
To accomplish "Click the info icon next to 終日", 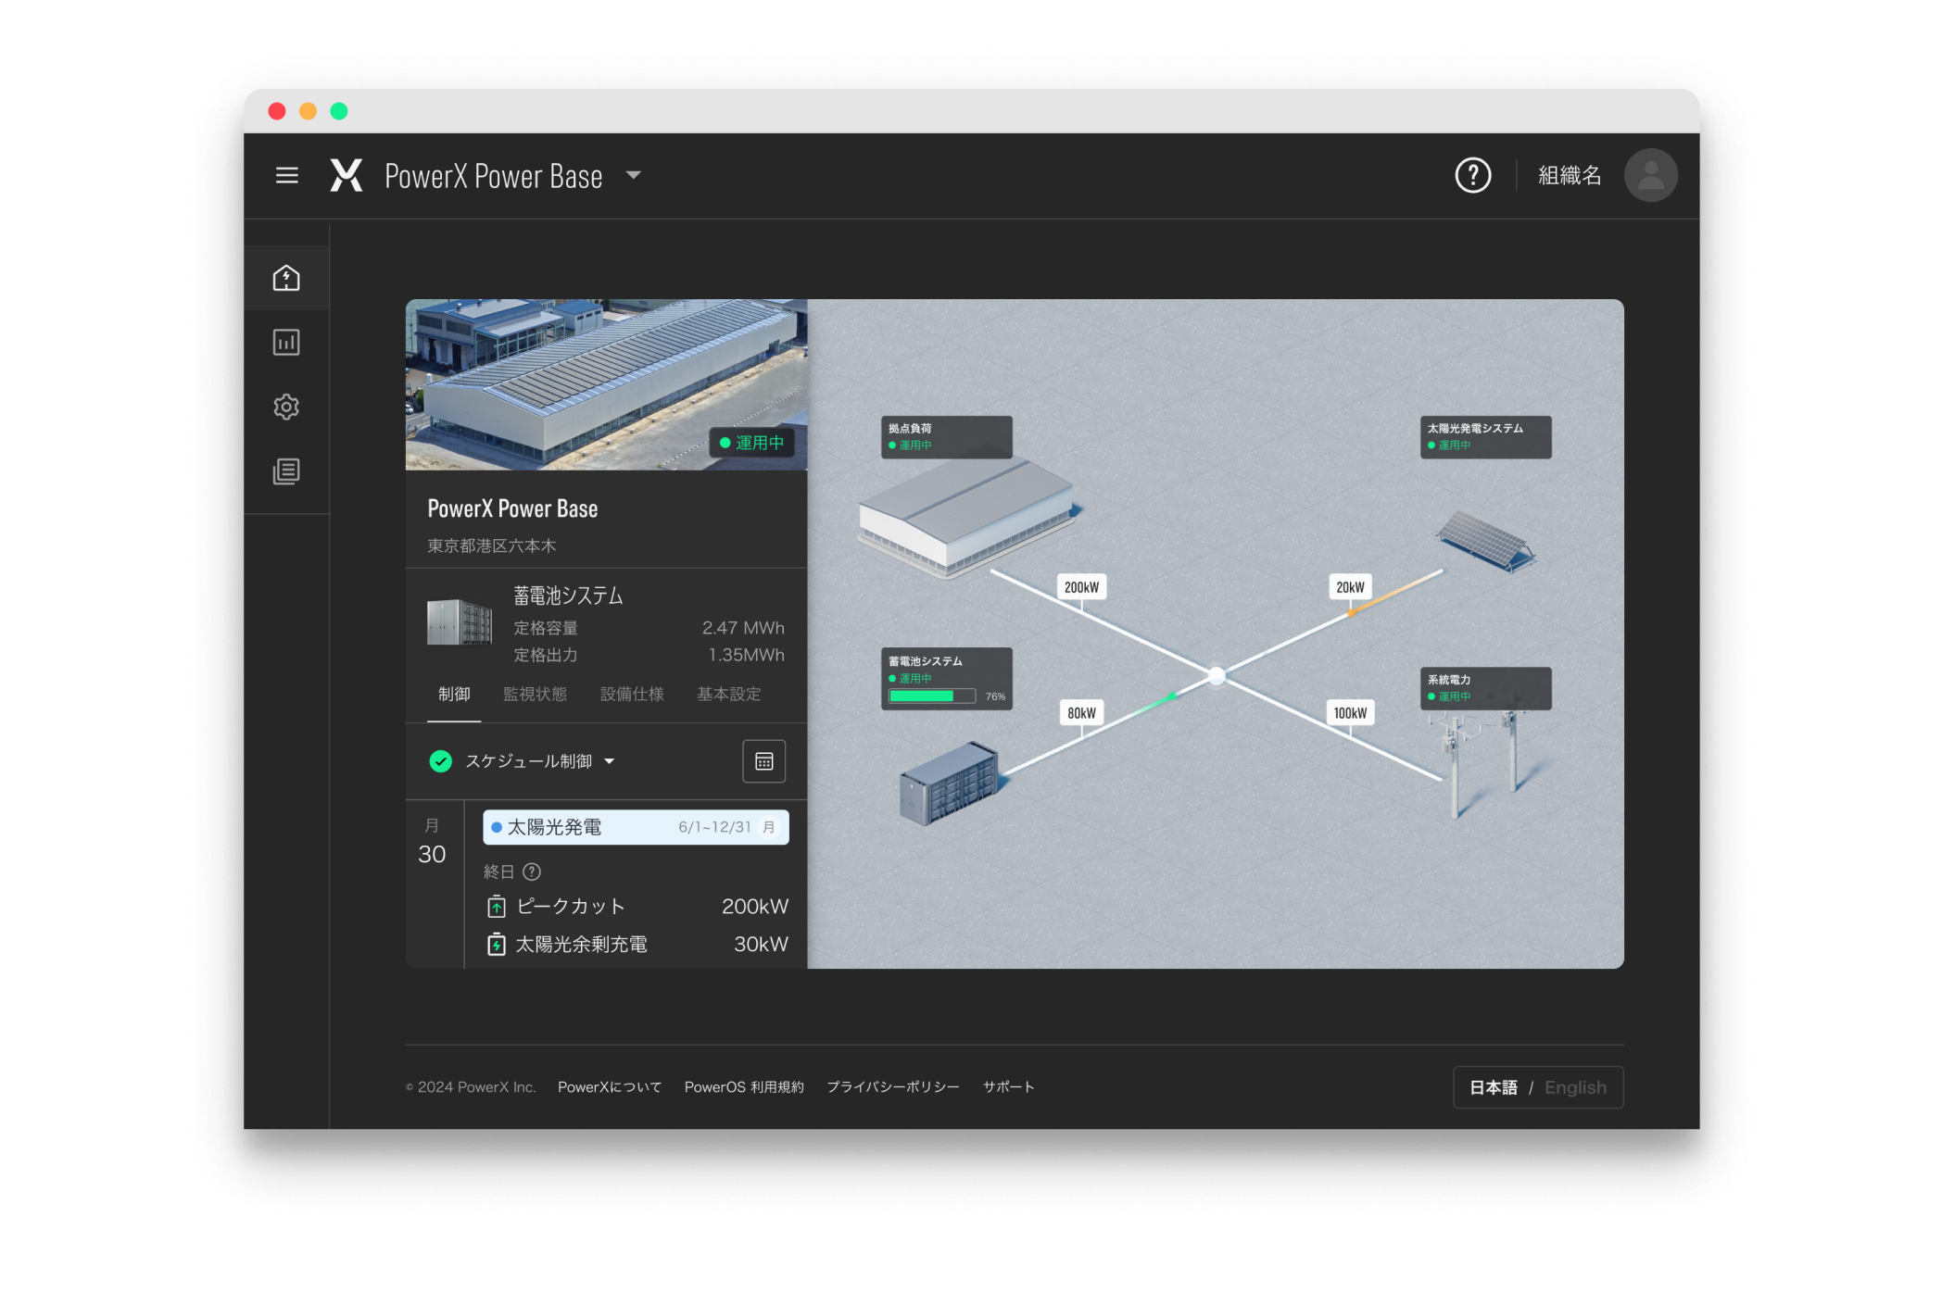I will [532, 871].
